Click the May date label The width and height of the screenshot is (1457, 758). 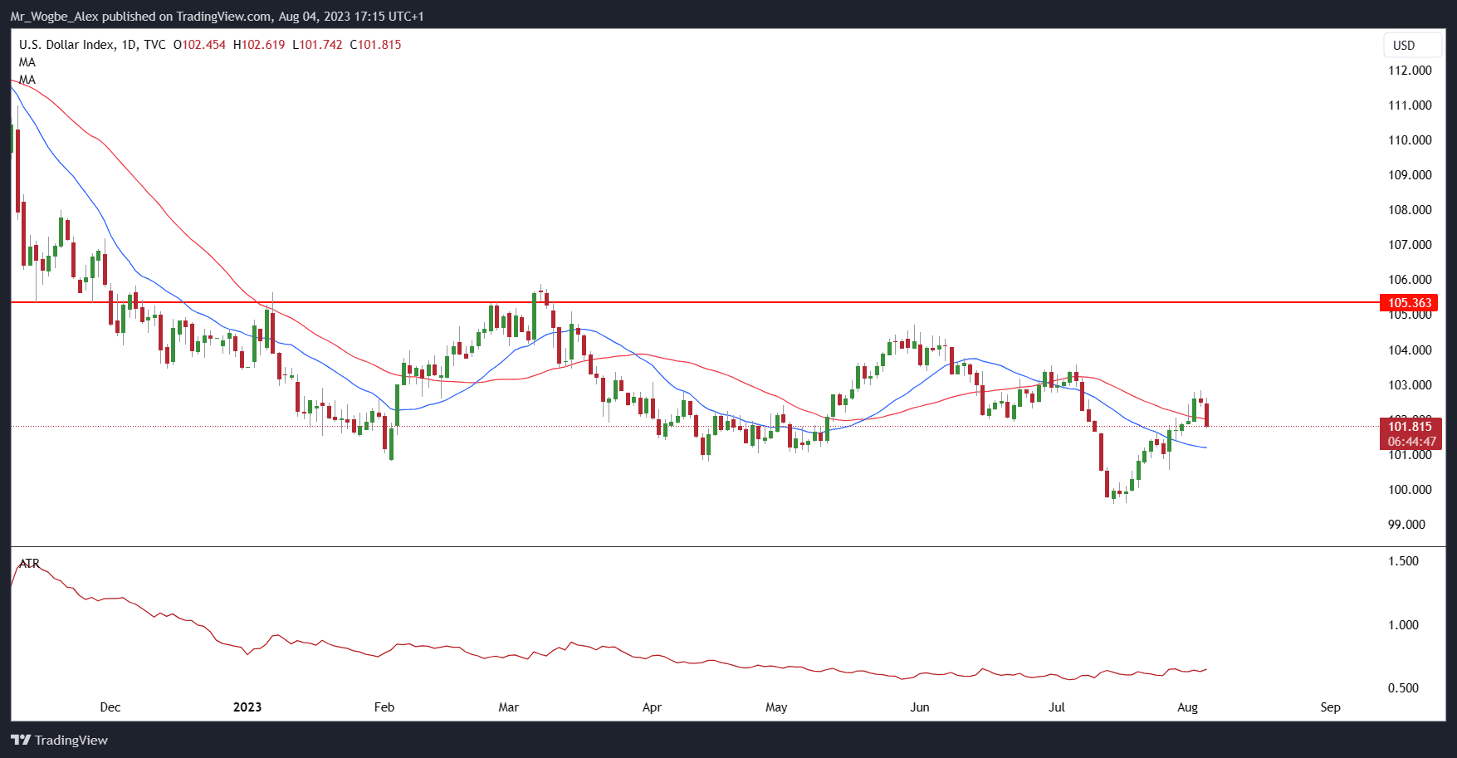tap(776, 707)
